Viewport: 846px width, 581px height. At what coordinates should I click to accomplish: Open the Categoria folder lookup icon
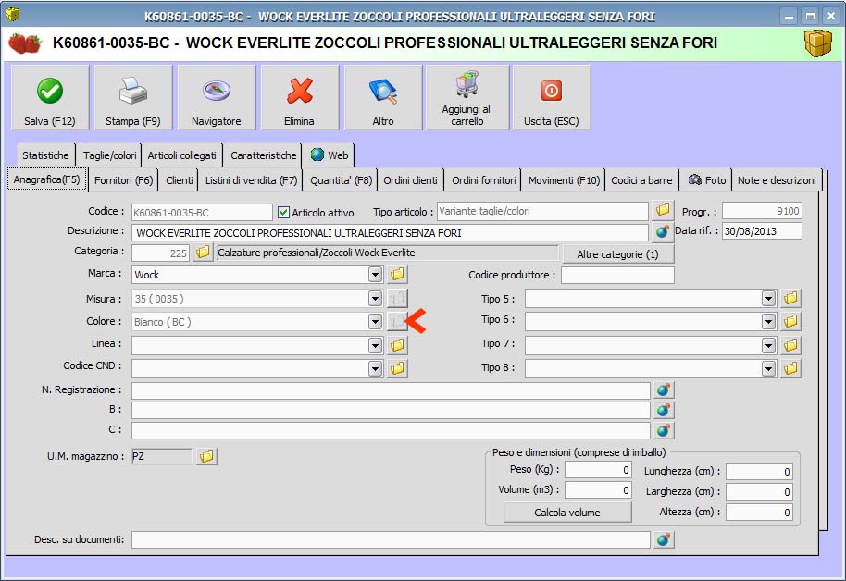point(203,252)
